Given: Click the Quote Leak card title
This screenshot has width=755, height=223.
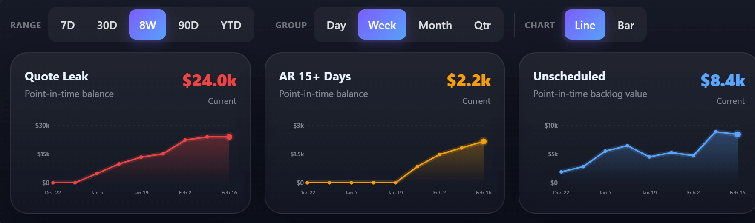Looking at the screenshot, I should (57, 77).
